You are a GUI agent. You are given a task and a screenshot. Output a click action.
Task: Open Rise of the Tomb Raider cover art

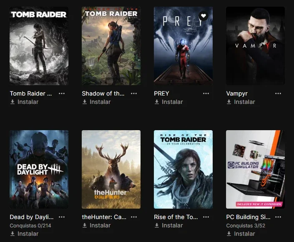click(x=183, y=169)
